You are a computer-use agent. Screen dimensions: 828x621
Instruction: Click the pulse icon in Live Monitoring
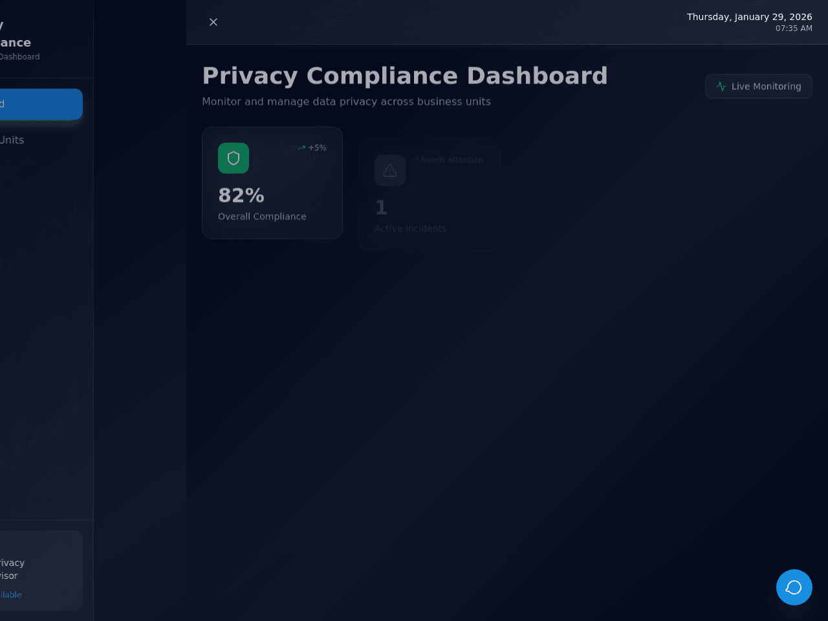[721, 87]
